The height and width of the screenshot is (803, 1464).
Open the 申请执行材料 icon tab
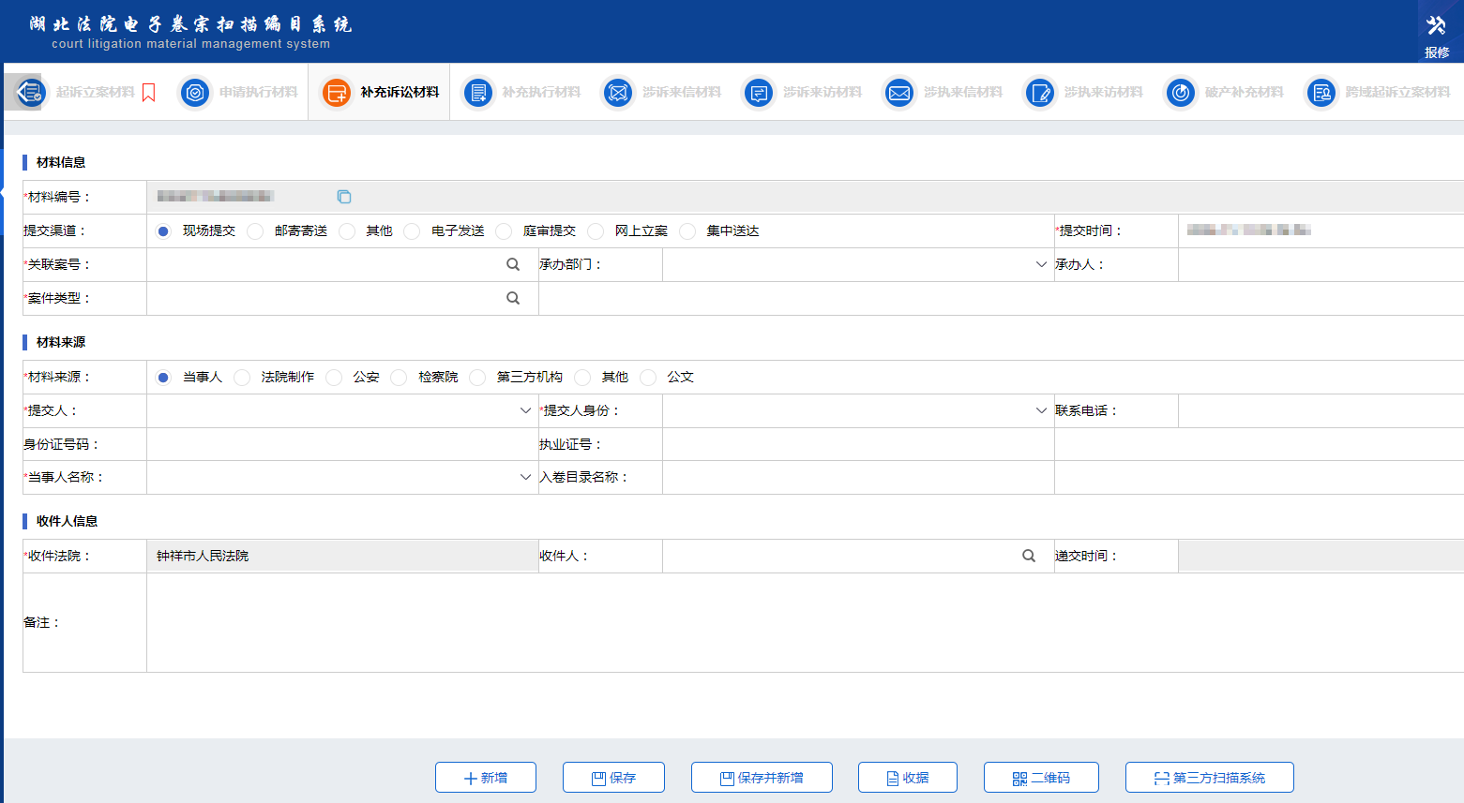[195, 93]
